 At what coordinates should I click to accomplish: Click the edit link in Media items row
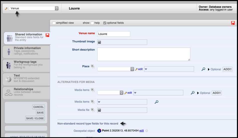pos(130,93)
